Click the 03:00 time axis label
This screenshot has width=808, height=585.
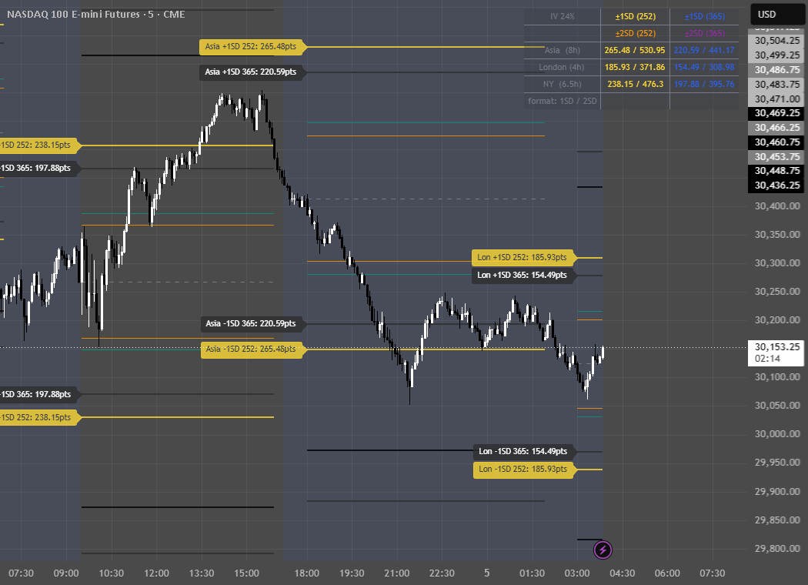click(577, 573)
